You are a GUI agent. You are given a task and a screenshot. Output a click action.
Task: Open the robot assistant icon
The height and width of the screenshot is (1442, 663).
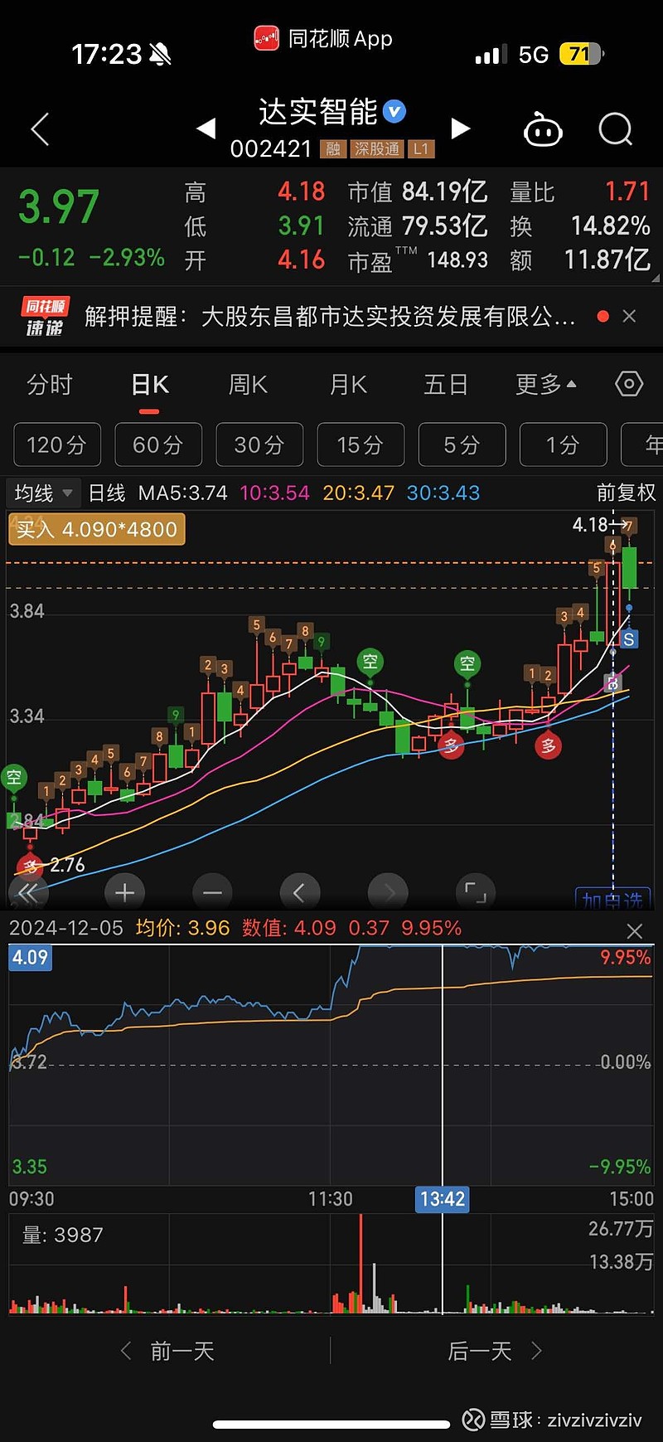(x=543, y=130)
